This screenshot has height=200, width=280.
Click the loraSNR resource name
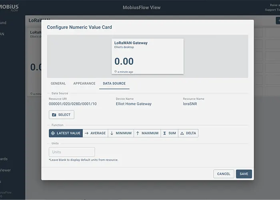[x=190, y=104]
